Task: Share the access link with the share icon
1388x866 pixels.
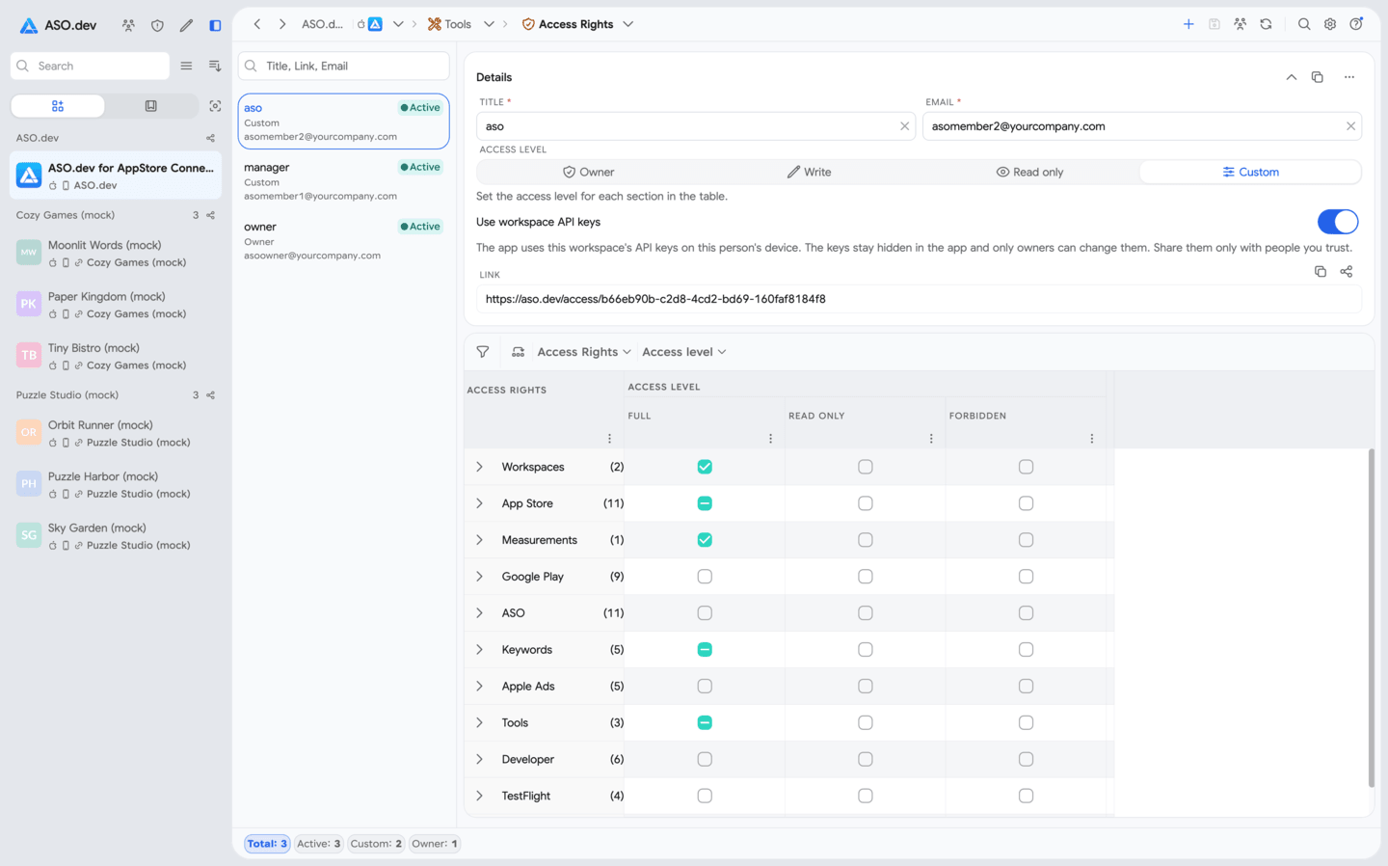Action: pyautogui.click(x=1347, y=272)
